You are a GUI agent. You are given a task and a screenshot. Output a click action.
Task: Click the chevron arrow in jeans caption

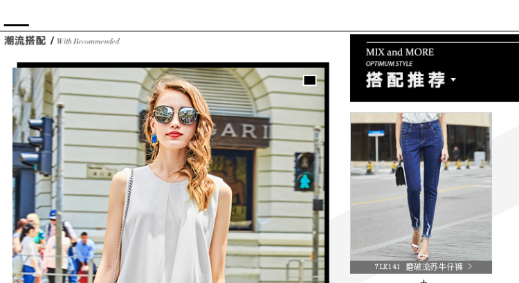470,266
